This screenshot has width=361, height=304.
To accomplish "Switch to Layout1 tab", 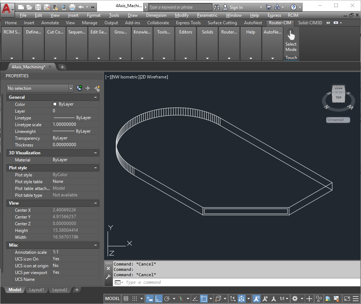I will (x=36, y=290).
